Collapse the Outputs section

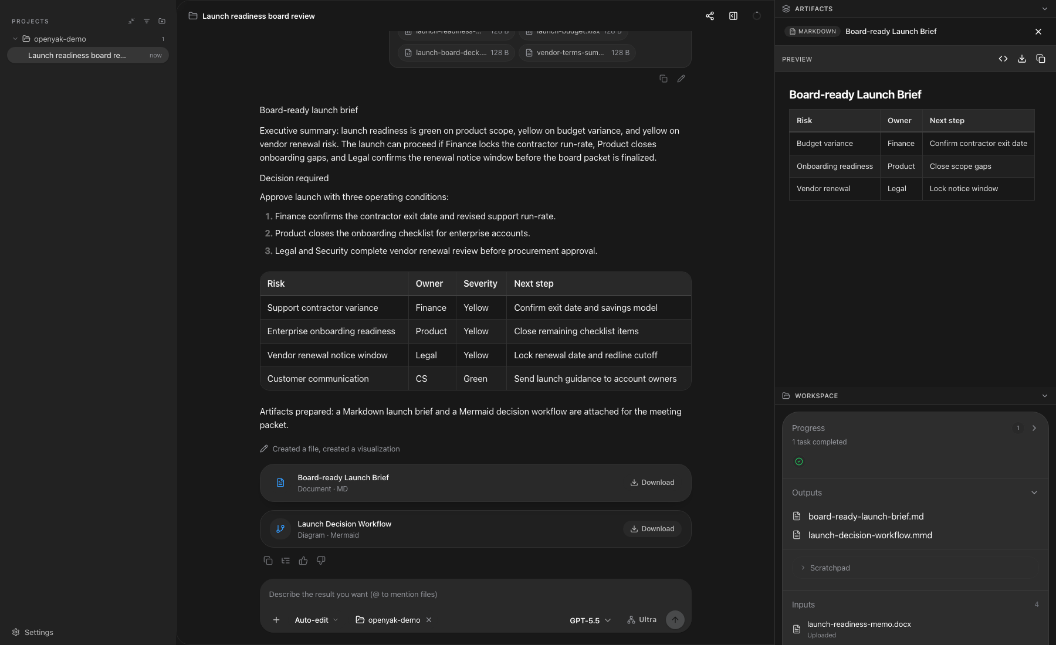click(1034, 493)
